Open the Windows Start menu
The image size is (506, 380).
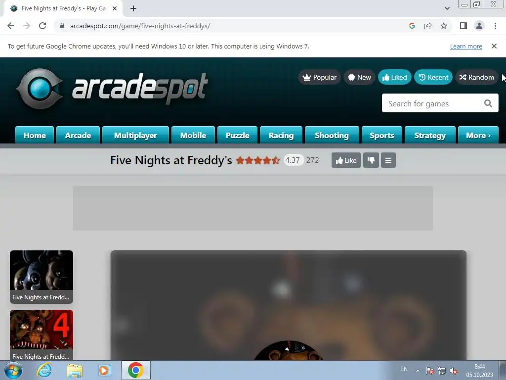[x=13, y=370]
